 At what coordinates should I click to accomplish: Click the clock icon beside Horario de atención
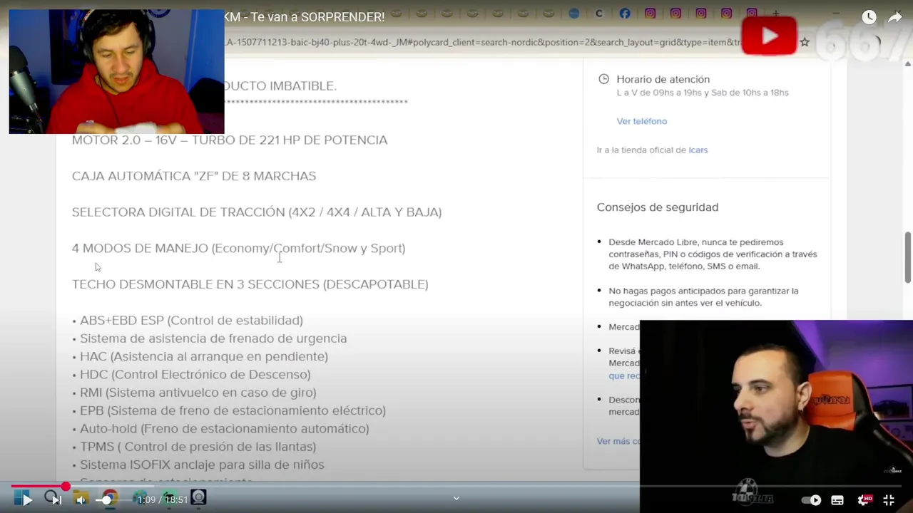[x=604, y=79]
